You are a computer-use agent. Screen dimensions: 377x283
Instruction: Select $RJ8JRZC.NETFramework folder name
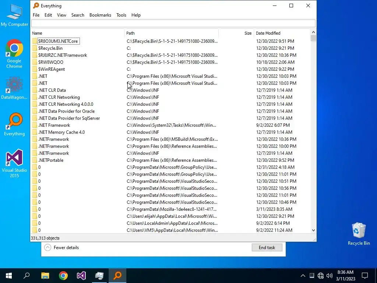click(x=63, y=55)
